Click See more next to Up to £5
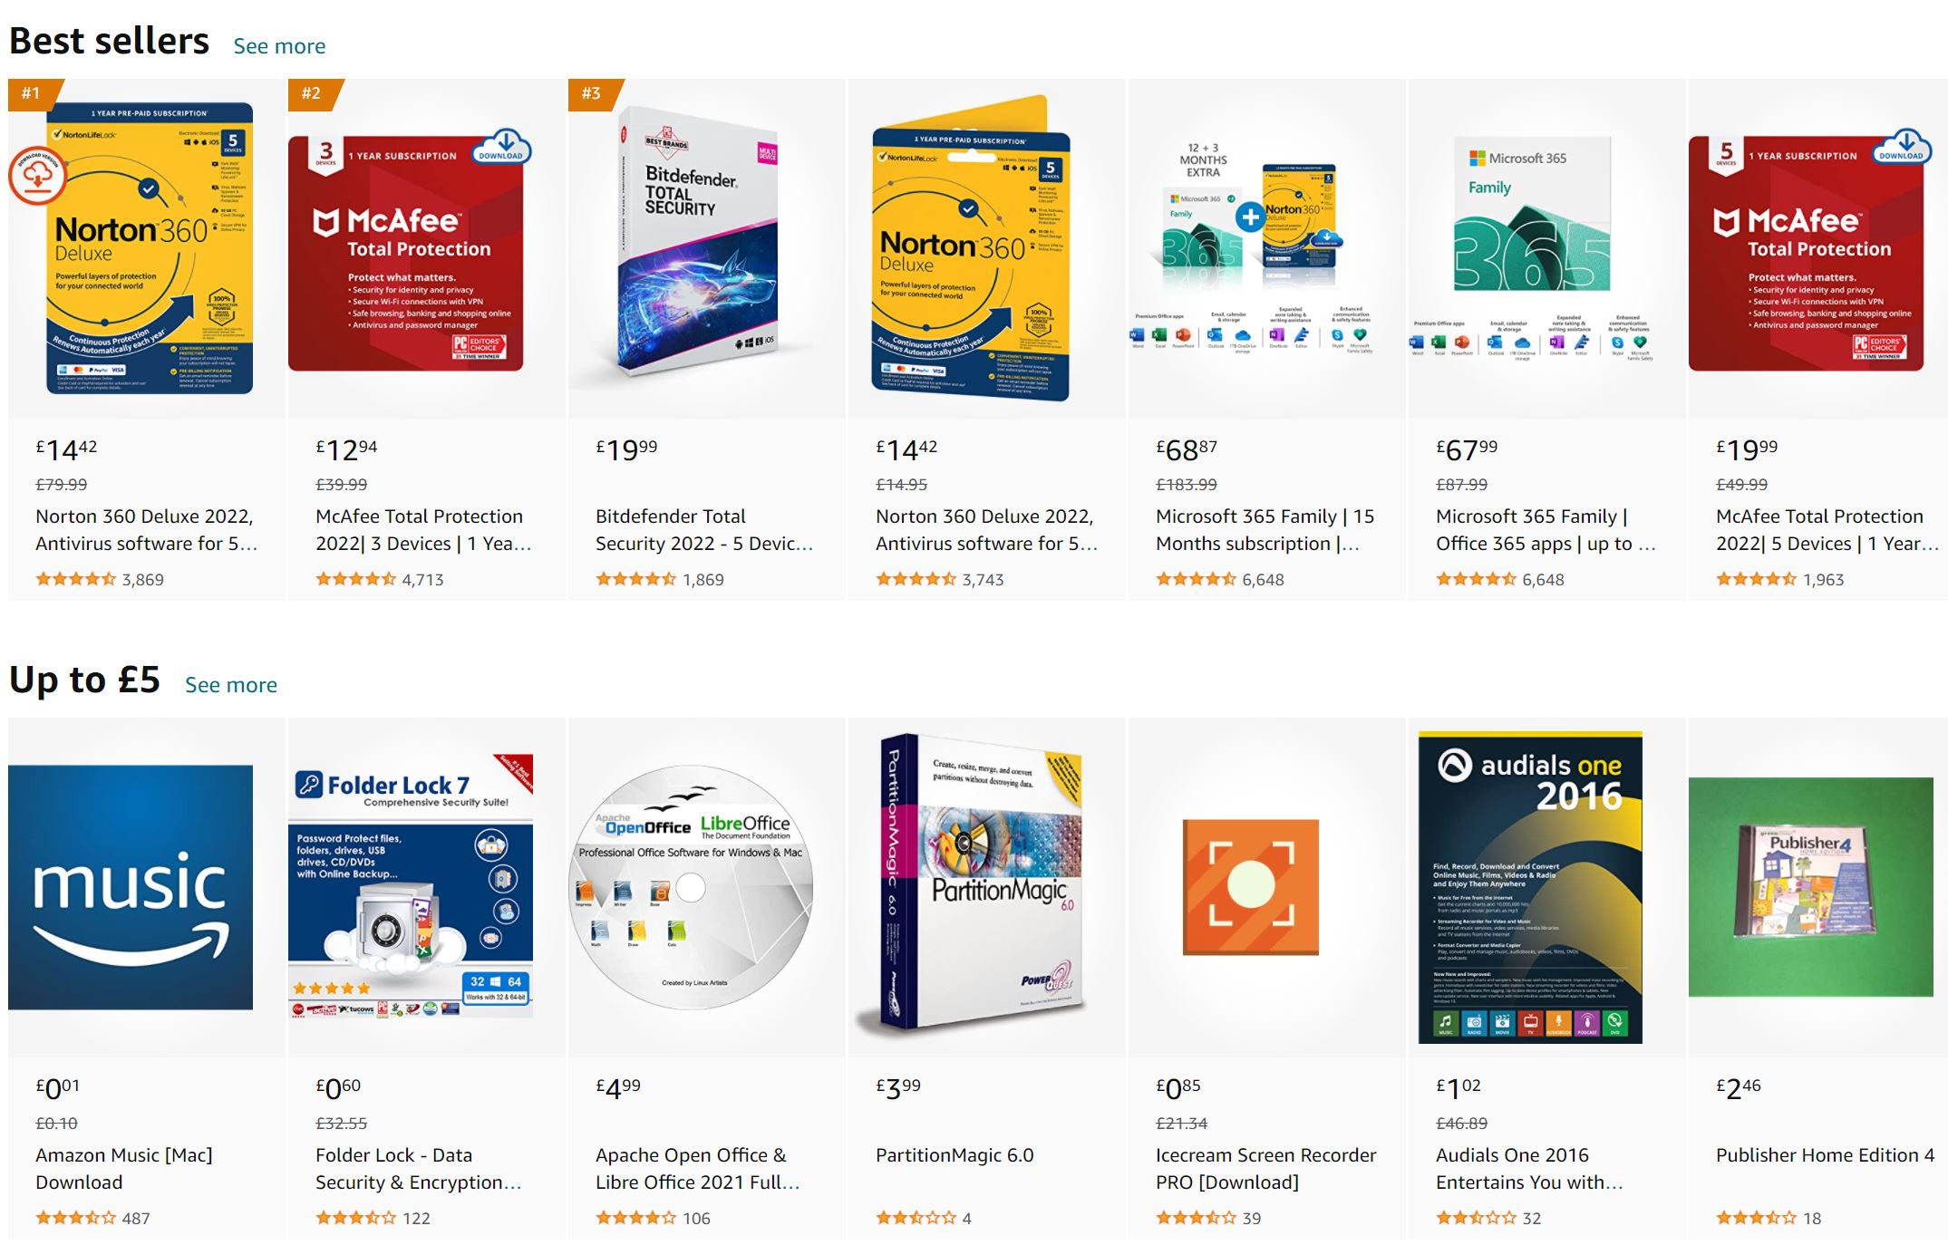Screen dimensions: 1948x1245 point(231,685)
